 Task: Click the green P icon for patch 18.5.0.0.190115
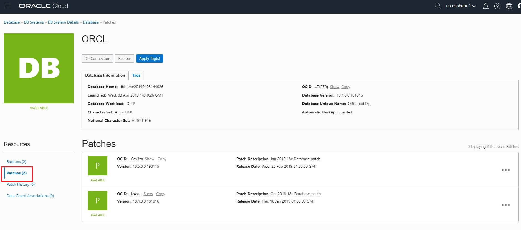(x=98, y=166)
